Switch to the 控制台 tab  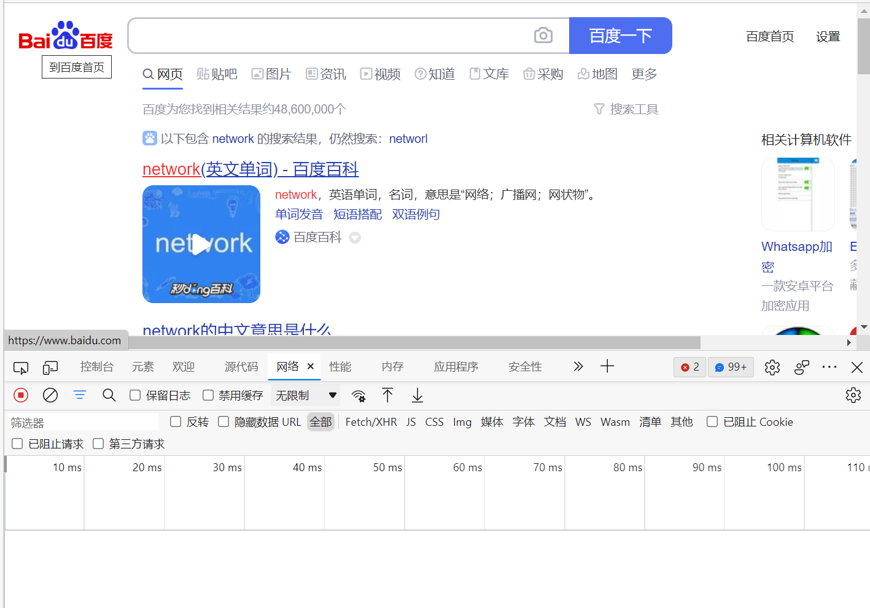pos(97,367)
